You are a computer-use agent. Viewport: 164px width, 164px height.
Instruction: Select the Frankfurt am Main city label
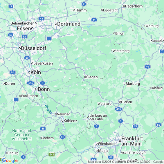pyautogui.click(x=132, y=141)
